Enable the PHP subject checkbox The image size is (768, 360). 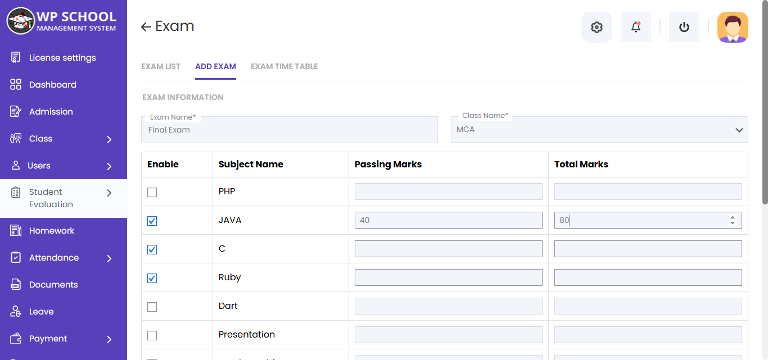coord(152,192)
